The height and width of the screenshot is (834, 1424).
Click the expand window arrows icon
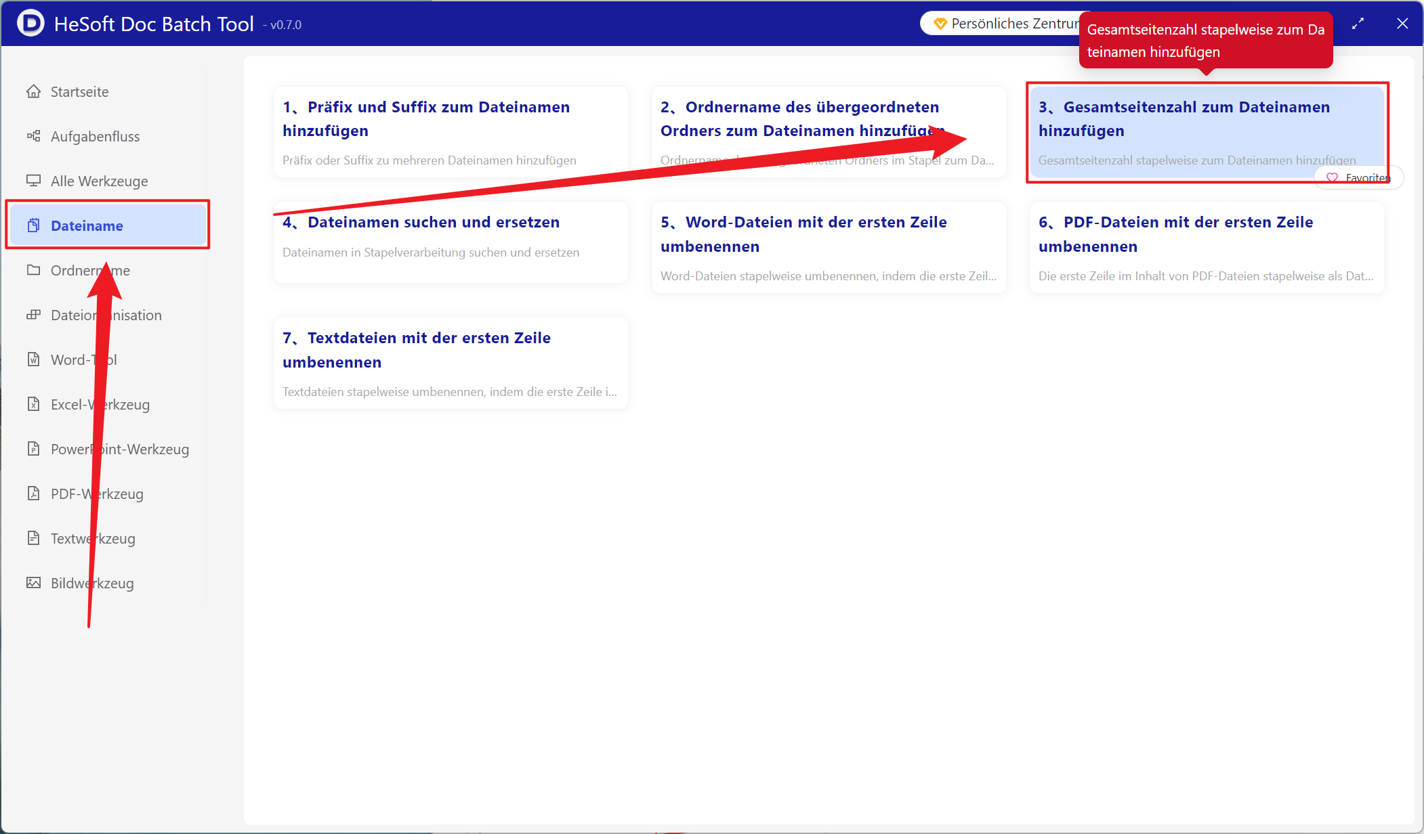[1358, 24]
